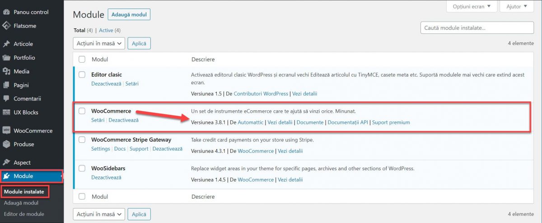Open Contributori WordPress author link

[x=261, y=94]
